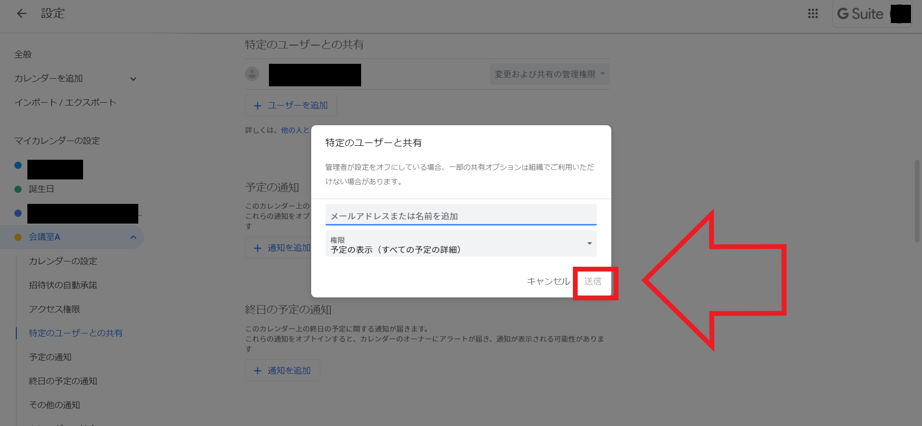Click the blue dot of first my-calendar
Image resolution: width=922 pixels, height=426 pixels.
tap(18, 165)
